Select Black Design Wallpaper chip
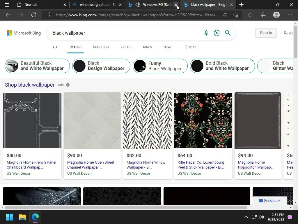This screenshot has height=224, width=298. click(101, 66)
